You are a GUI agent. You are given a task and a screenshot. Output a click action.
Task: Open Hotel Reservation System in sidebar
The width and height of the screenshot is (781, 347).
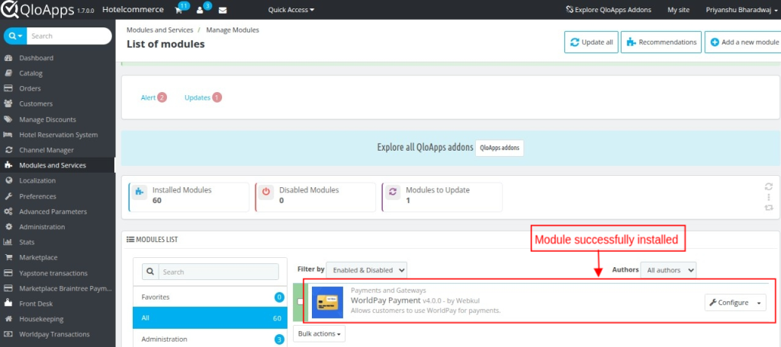58,135
